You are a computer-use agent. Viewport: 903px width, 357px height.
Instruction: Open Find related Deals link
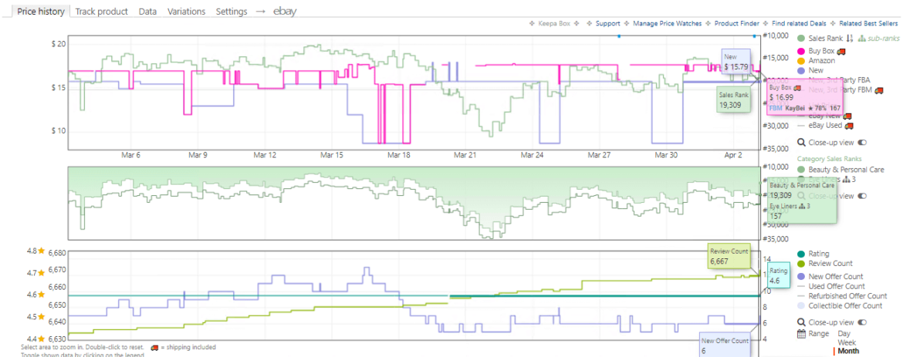[801, 24]
